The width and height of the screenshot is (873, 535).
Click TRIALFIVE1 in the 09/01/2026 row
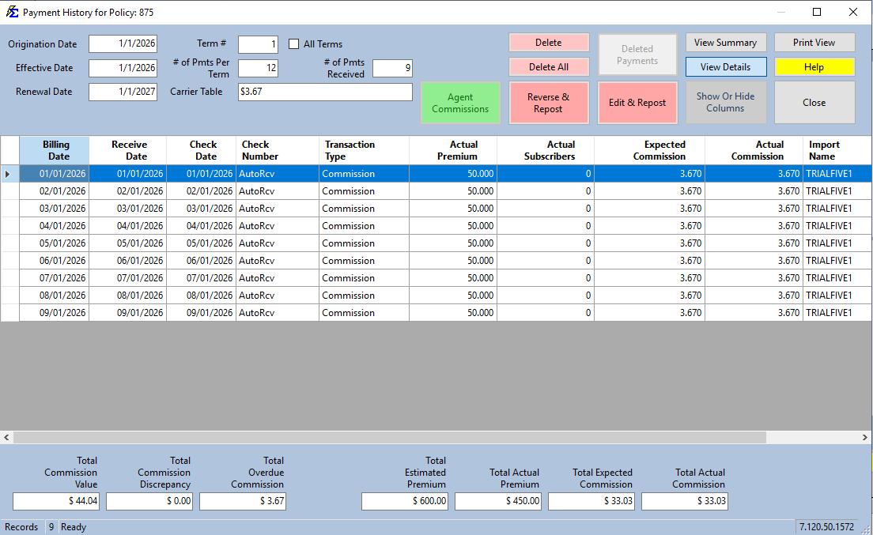[837, 313]
